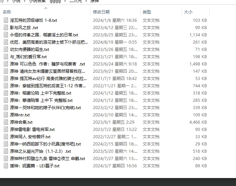The height and width of the screenshot is (186, 236).
Task: Click the date 2023/6/24 星期六 9:18
Action: point(115,64)
